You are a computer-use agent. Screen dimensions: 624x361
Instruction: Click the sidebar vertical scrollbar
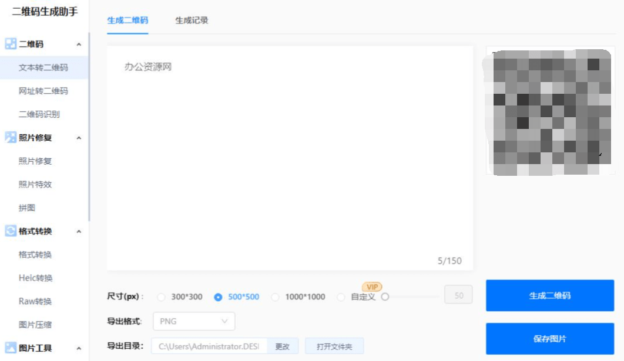(89, 127)
